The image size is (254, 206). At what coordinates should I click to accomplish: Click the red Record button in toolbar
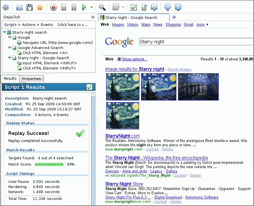click(x=53, y=7)
